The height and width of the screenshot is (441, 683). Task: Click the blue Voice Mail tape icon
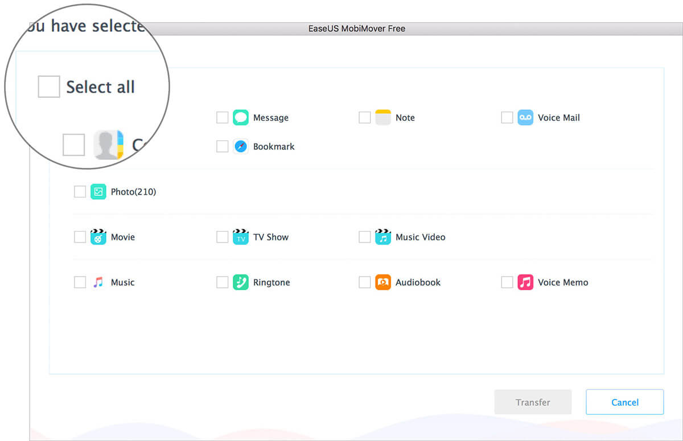[525, 118]
